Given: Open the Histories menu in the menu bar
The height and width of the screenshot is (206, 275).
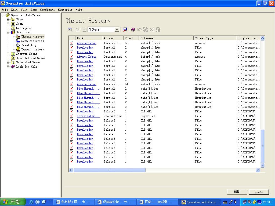Looking at the screenshot, I should [x=65, y=10].
